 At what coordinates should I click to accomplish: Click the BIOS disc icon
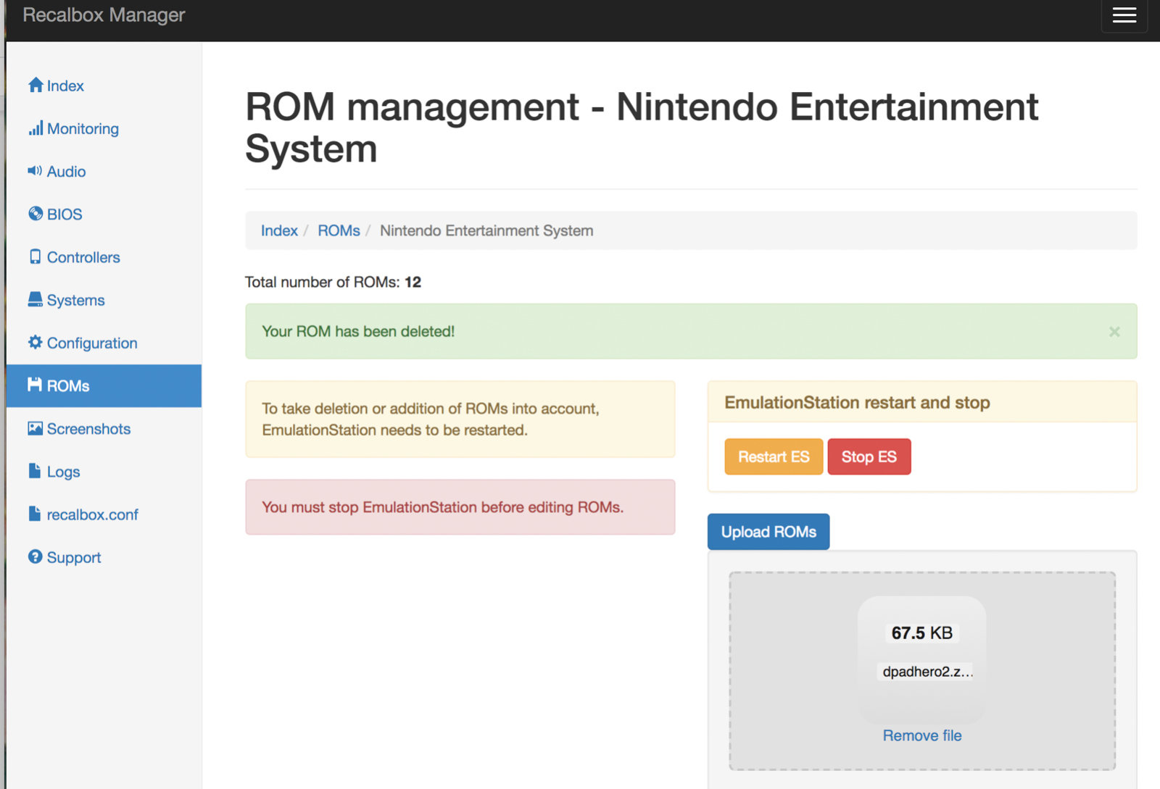(35, 214)
